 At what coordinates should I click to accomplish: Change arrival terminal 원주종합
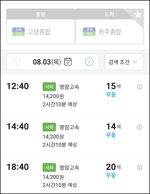(x=109, y=32)
